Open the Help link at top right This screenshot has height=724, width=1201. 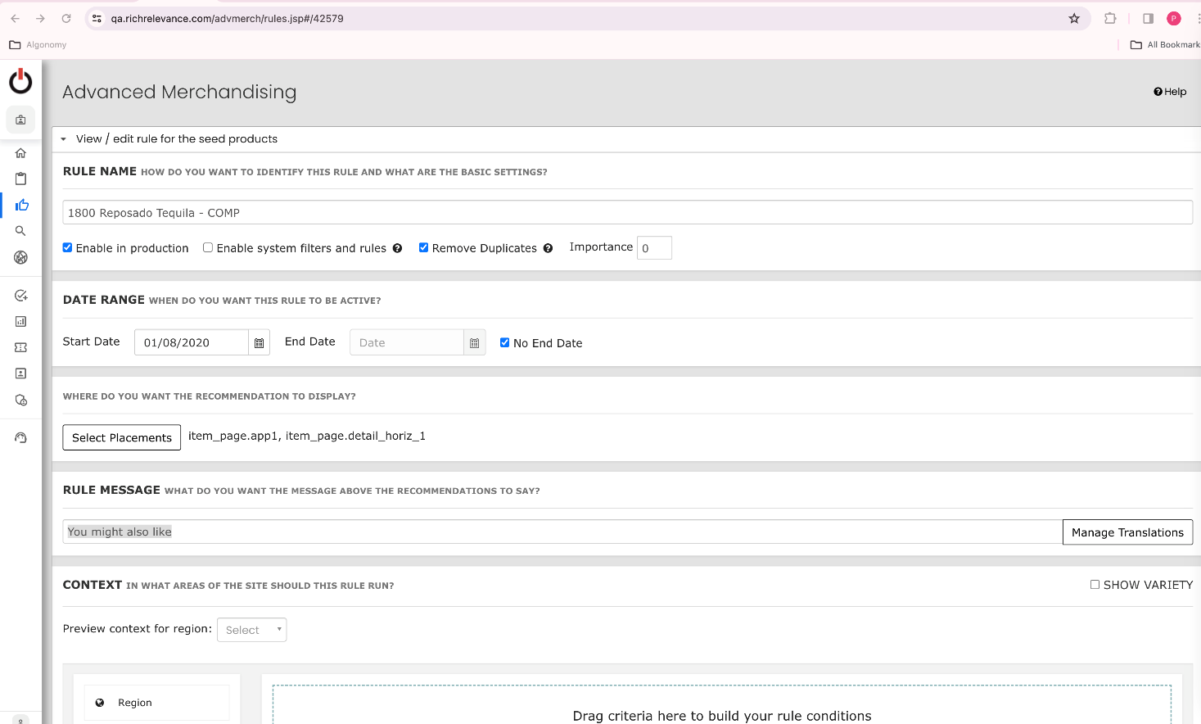pyautogui.click(x=1170, y=92)
